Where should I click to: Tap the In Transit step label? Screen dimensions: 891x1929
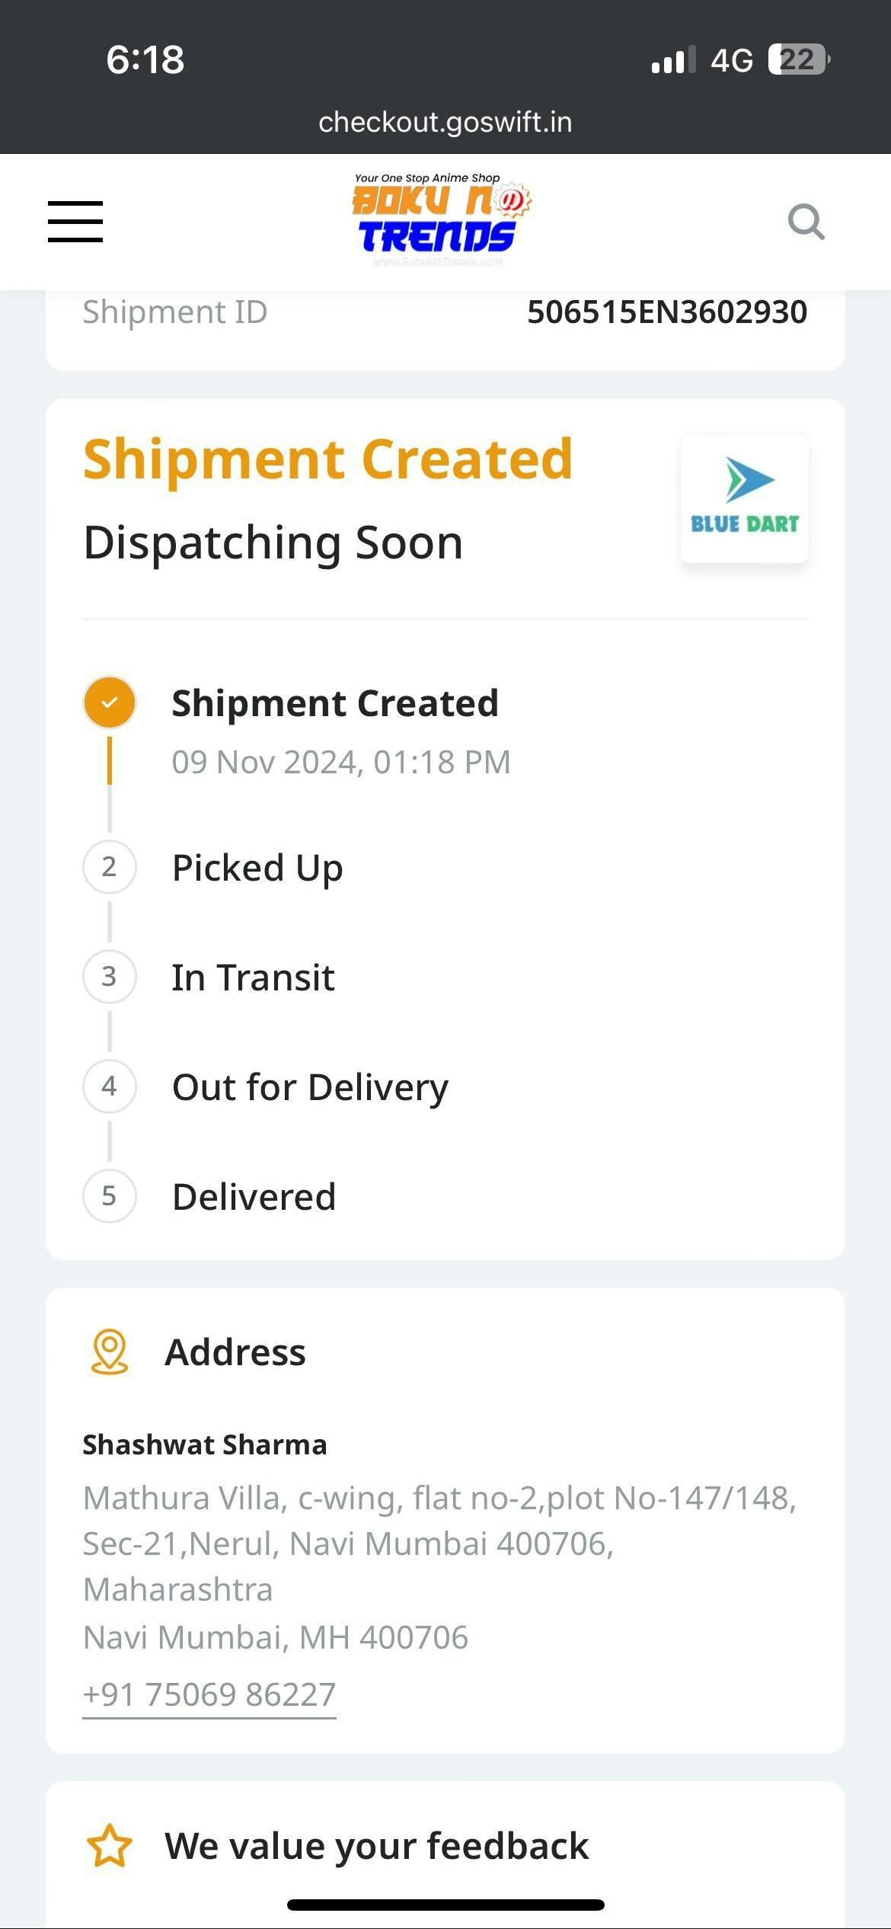(x=253, y=977)
